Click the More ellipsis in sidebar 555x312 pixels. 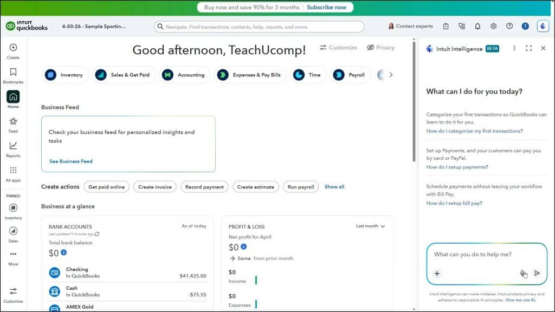pos(13,254)
